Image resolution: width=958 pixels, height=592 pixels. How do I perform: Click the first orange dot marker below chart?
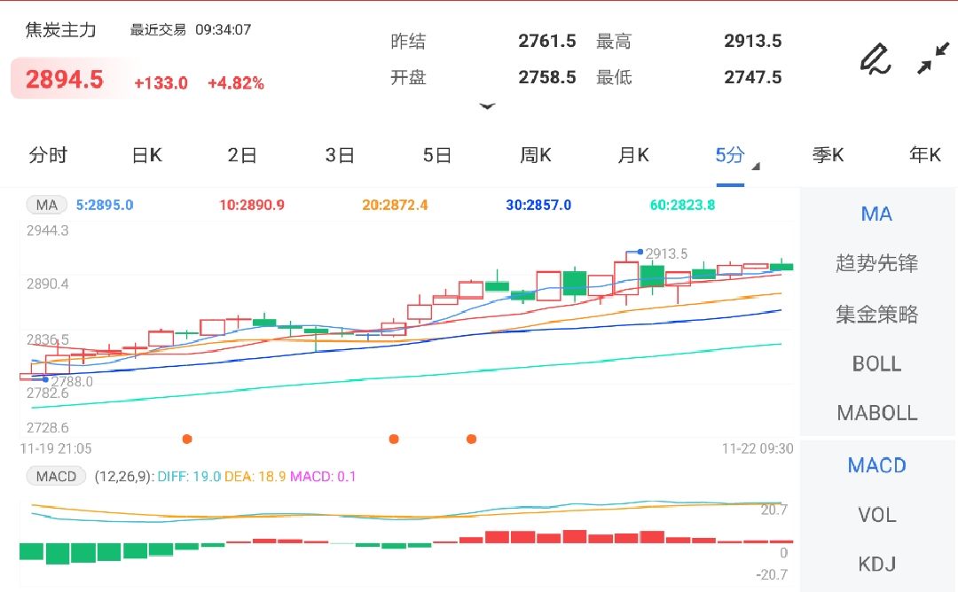click(x=187, y=438)
